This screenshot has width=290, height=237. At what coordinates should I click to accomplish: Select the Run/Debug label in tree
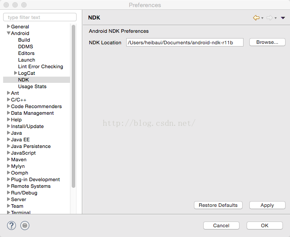pyautogui.click(x=24, y=193)
